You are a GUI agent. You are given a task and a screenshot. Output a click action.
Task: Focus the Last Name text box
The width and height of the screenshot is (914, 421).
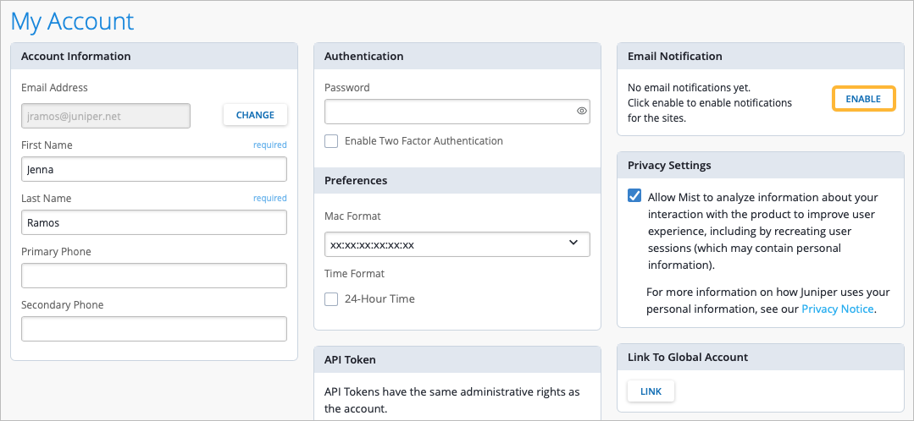point(153,222)
